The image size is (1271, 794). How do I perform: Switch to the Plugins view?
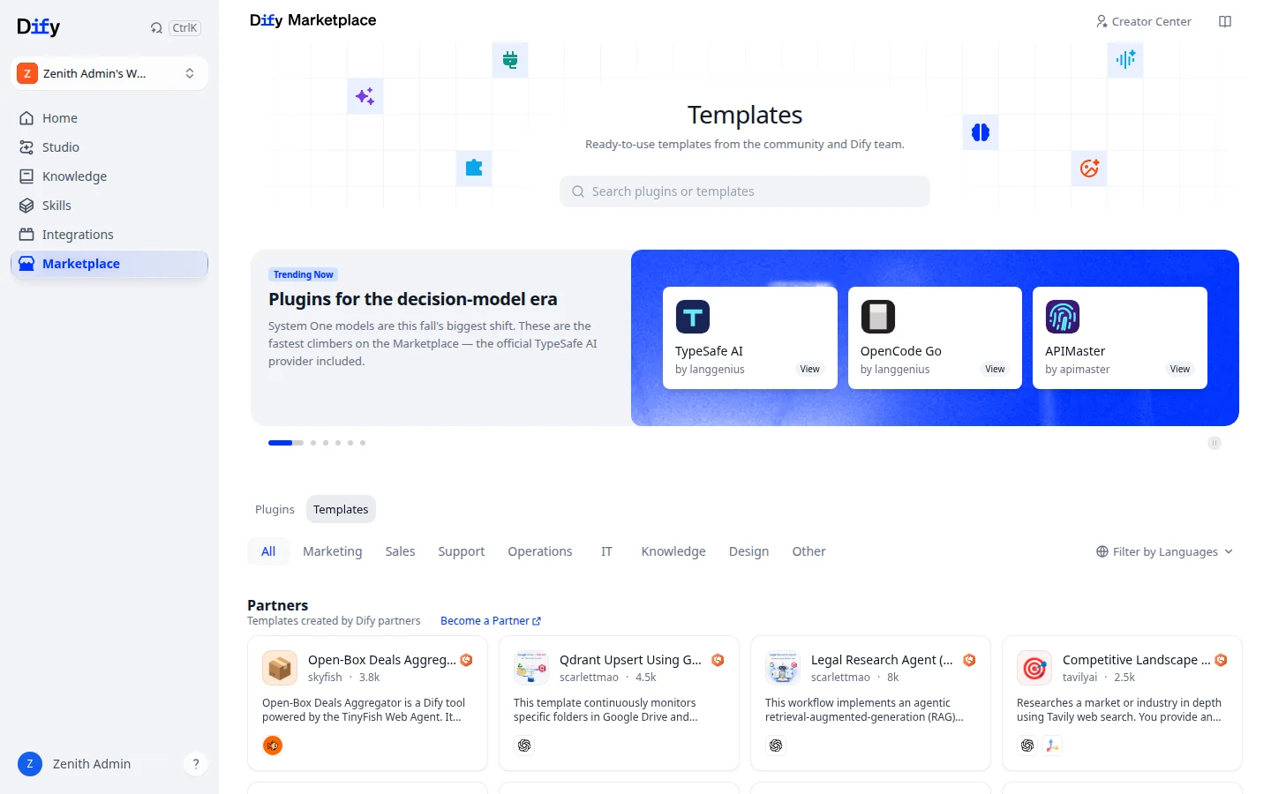(x=275, y=509)
